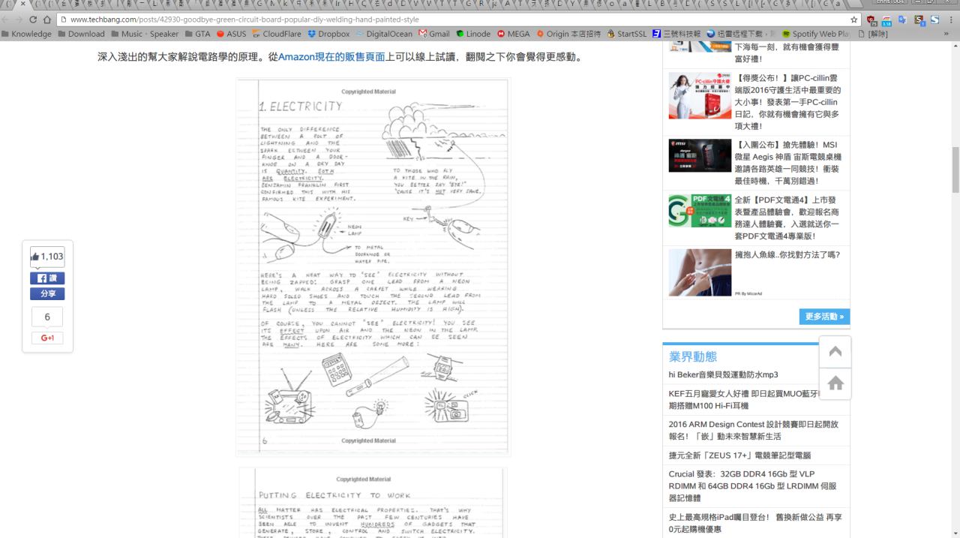The width and height of the screenshot is (960, 538).
Task: Click waist measuring ad thumbnail
Action: [x=700, y=272]
